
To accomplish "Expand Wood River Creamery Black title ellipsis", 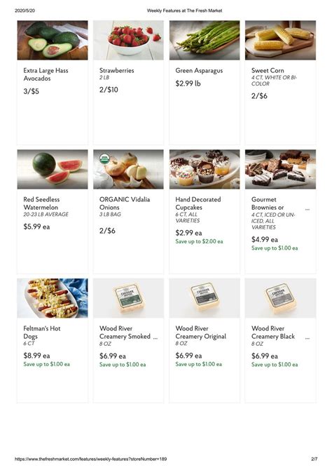I will tap(307, 338).
